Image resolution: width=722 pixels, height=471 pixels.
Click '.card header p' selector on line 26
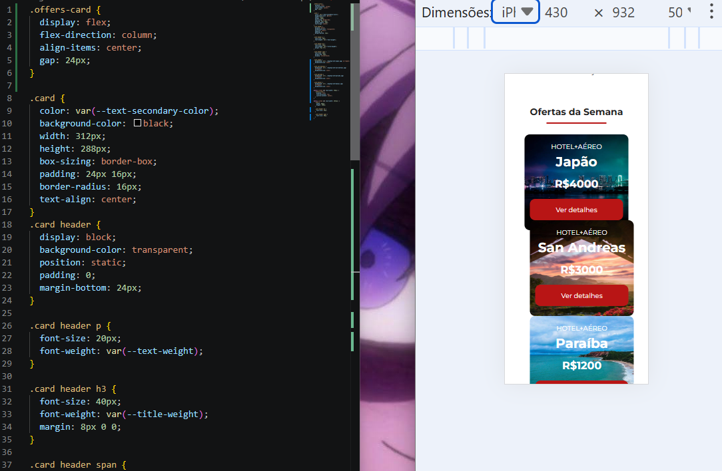point(65,326)
